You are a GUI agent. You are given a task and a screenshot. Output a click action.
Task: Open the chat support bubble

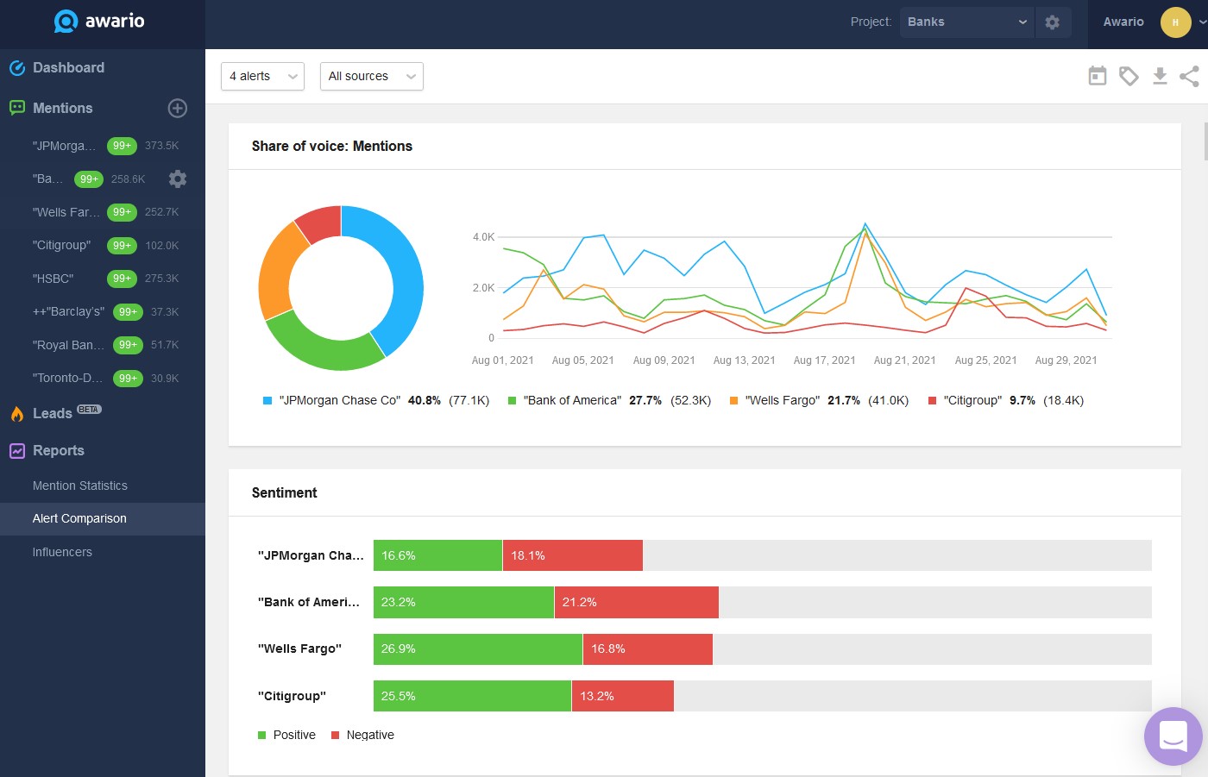tap(1173, 736)
